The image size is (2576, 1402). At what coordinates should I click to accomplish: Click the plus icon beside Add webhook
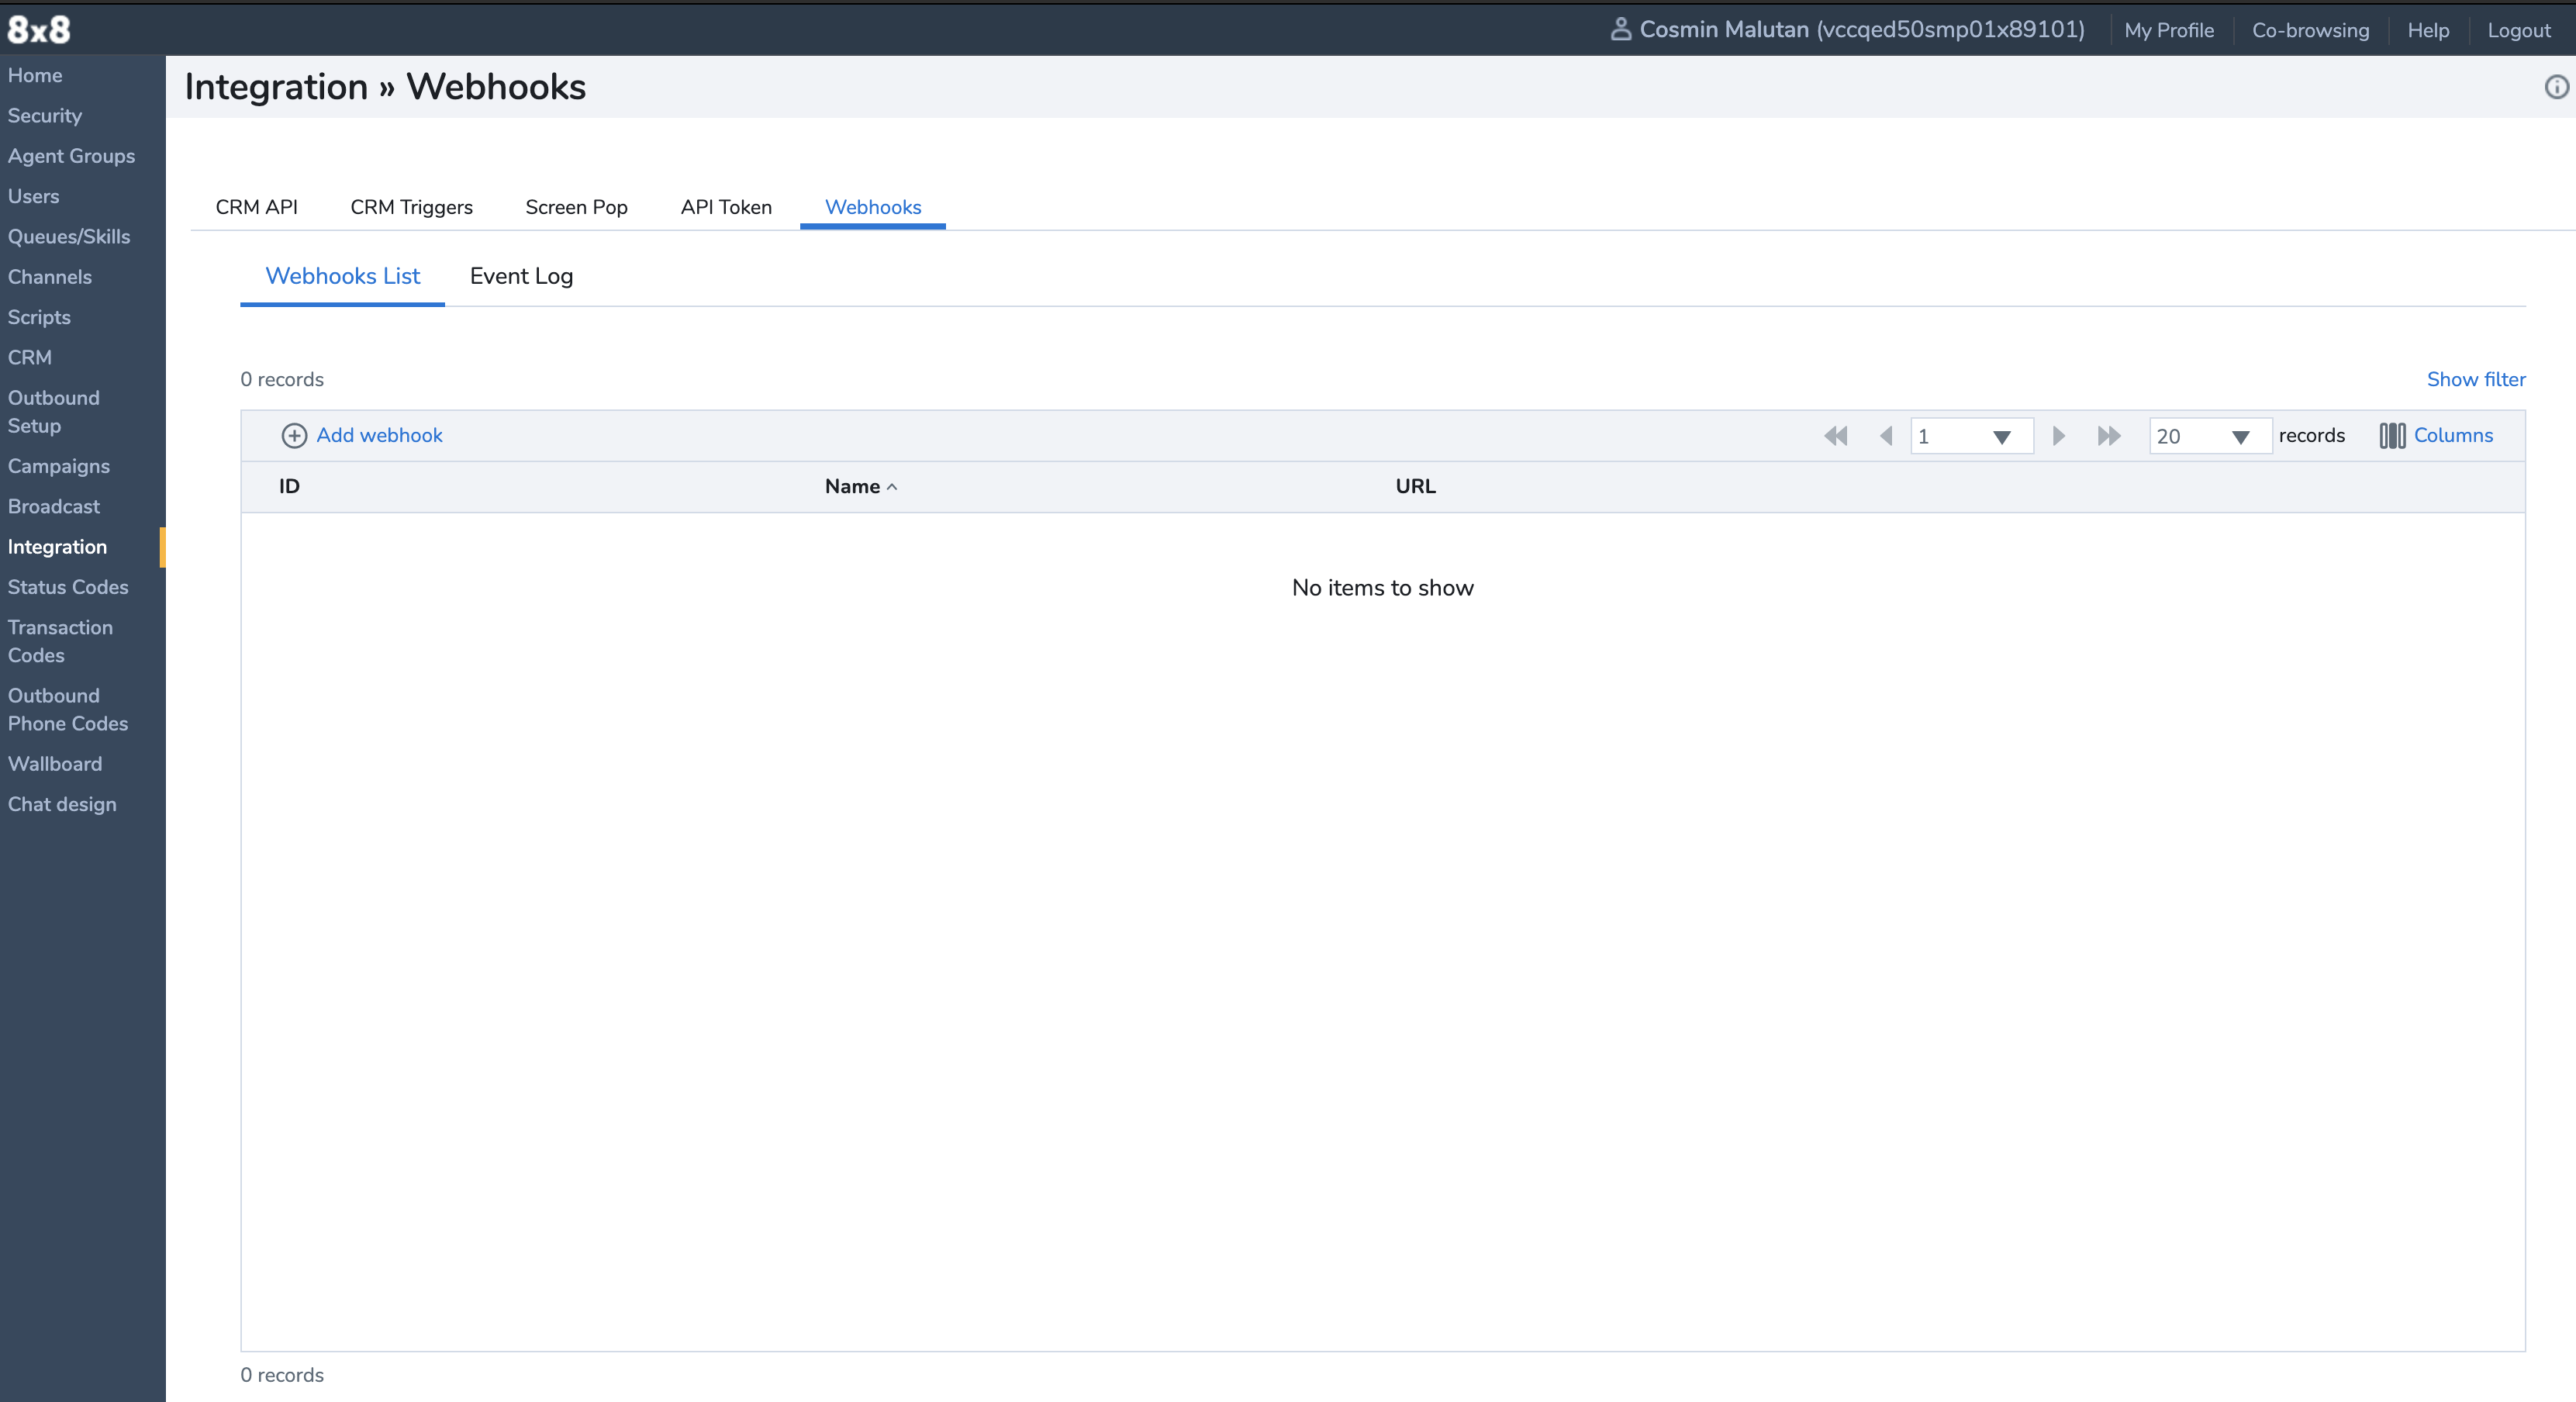point(294,435)
